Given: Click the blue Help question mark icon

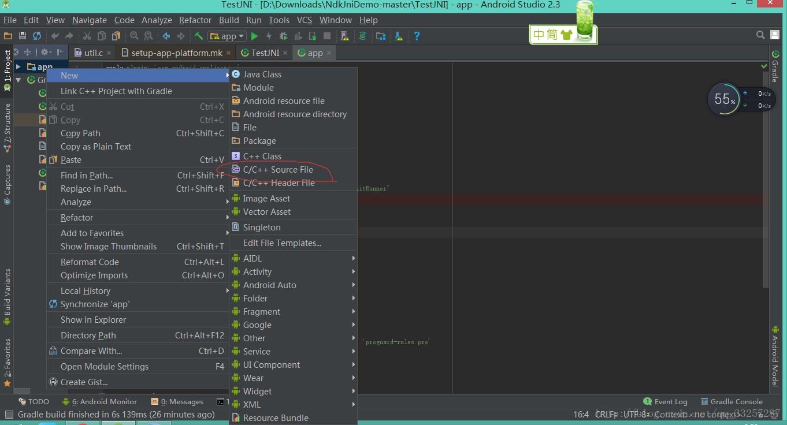Looking at the screenshot, I should 417,36.
